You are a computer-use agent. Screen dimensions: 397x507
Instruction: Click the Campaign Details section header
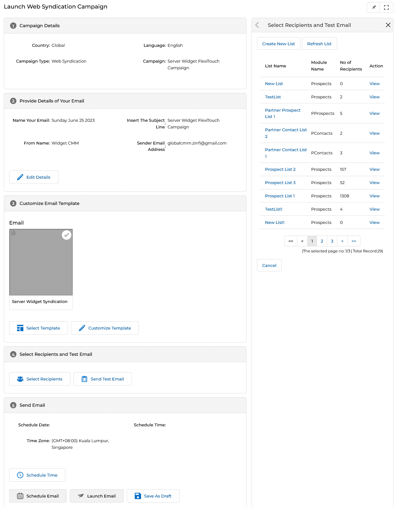coord(125,26)
